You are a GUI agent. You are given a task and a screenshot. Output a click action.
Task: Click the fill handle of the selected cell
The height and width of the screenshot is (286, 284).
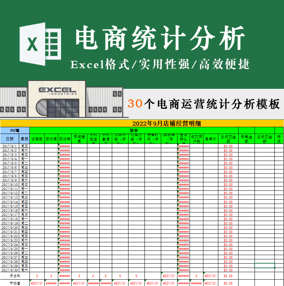(x=274, y=268)
